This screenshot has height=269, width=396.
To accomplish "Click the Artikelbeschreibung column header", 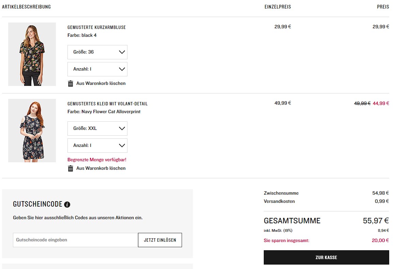I will tap(26, 7).
